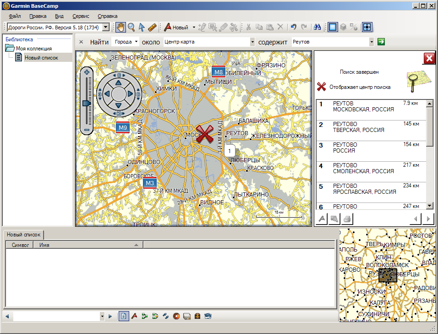Toggle the tracks footprints filter
The height and width of the screenshot is (334, 438).
coord(166,316)
